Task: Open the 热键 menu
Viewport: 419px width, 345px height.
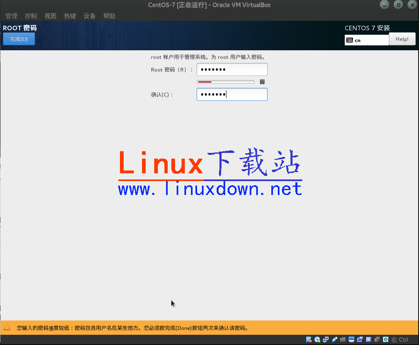Action: (x=70, y=16)
